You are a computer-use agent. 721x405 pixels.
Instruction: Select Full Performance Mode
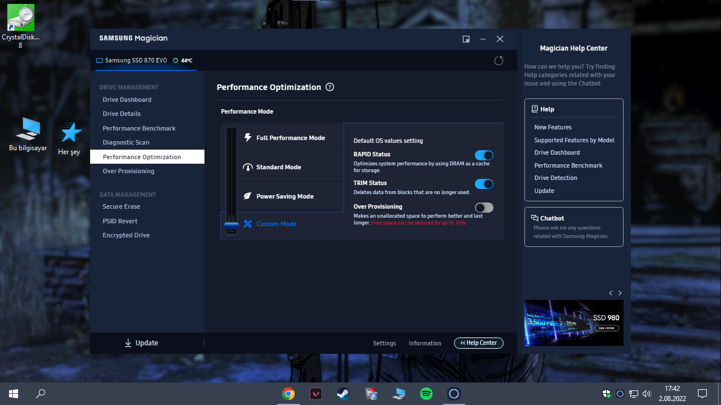(291, 138)
